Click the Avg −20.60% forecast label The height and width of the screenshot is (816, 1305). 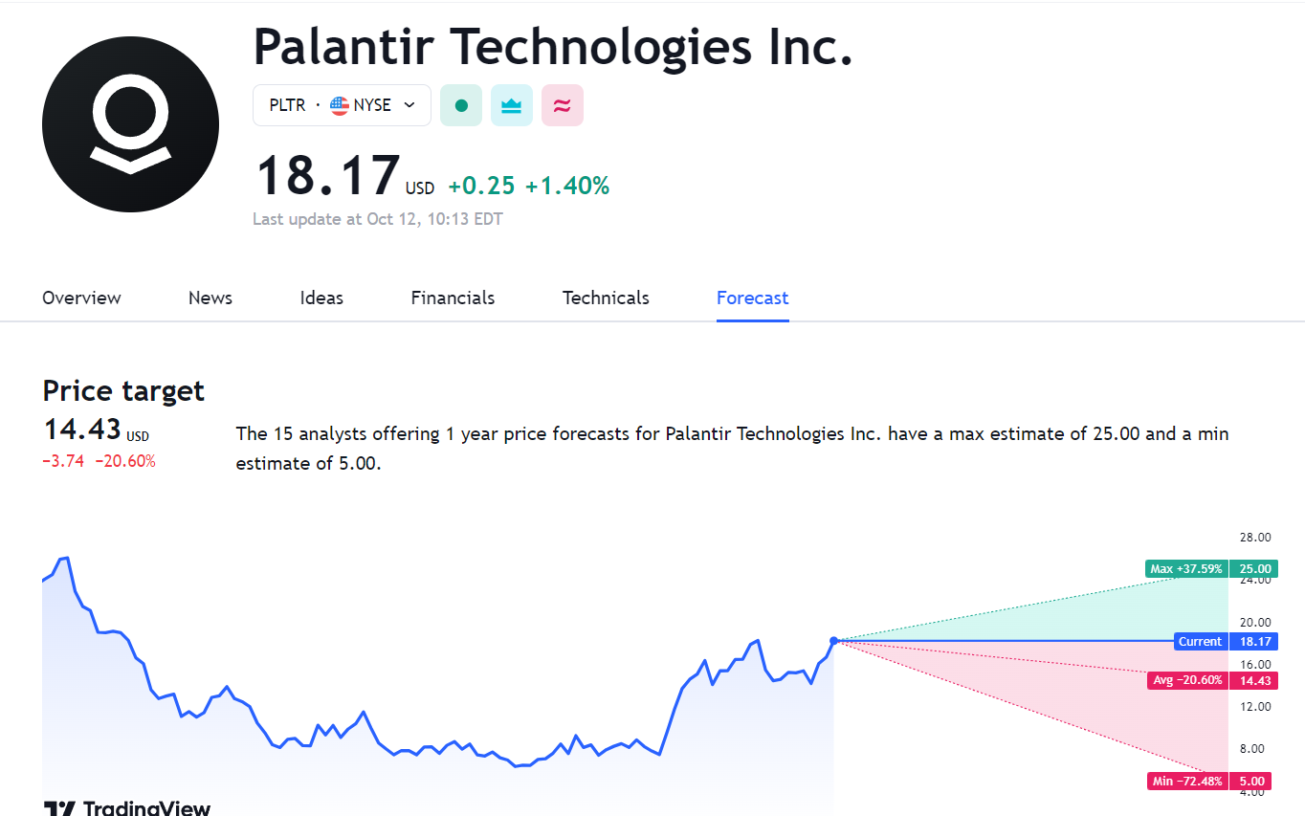tap(1187, 680)
